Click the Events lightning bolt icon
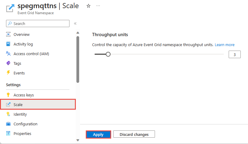 click(x=8, y=73)
